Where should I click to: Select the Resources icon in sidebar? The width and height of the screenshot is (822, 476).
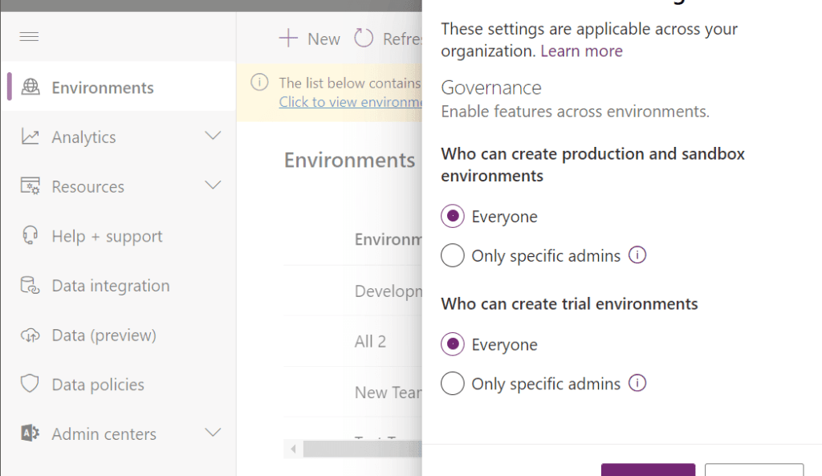30,186
